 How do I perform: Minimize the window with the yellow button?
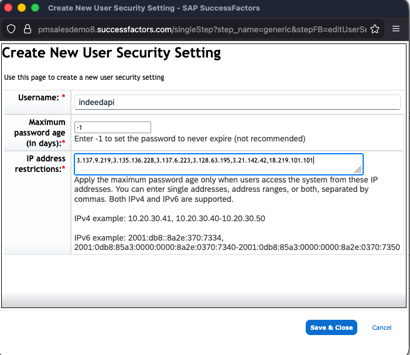(x=22, y=8)
